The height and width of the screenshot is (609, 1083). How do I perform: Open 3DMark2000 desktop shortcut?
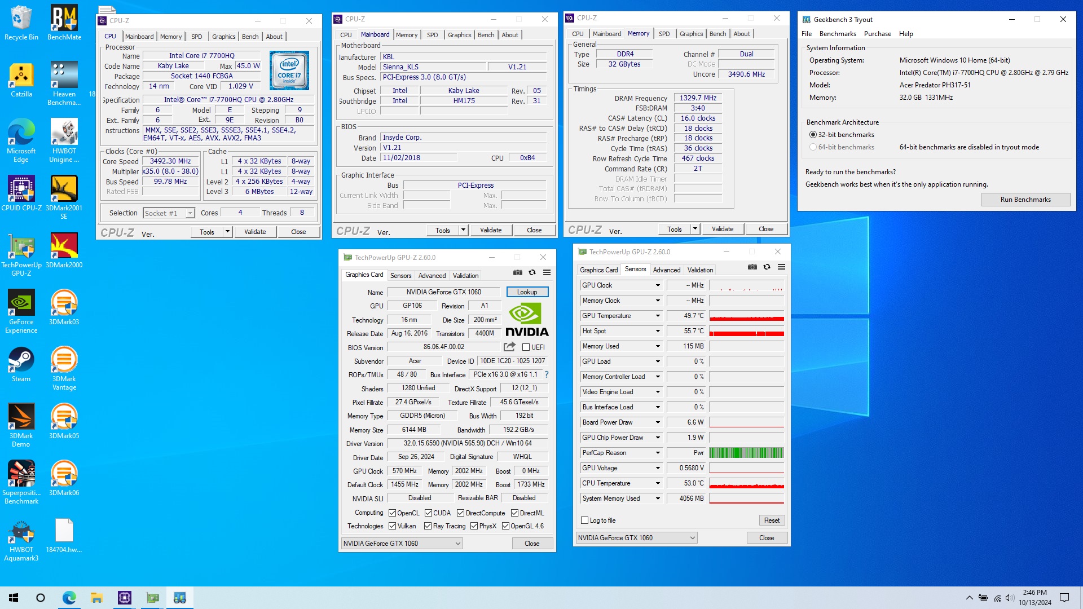click(64, 251)
